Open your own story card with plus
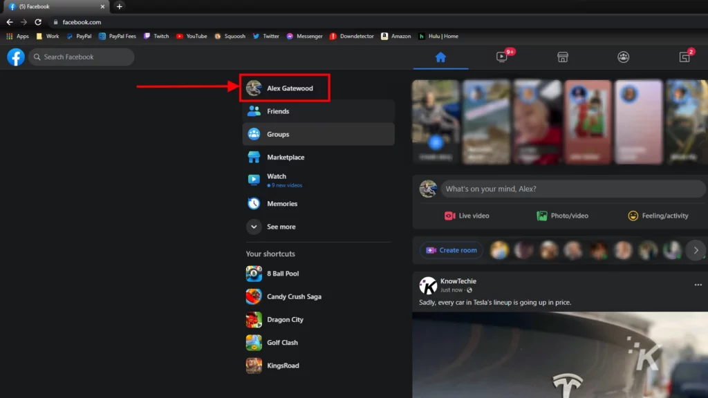The image size is (708, 398). click(436, 122)
